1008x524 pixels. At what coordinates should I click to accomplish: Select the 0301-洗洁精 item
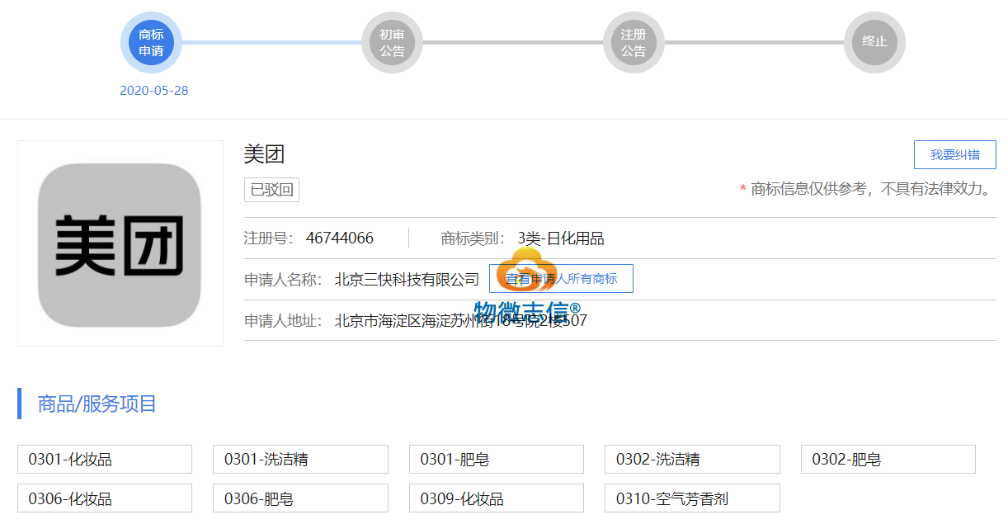(300, 460)
